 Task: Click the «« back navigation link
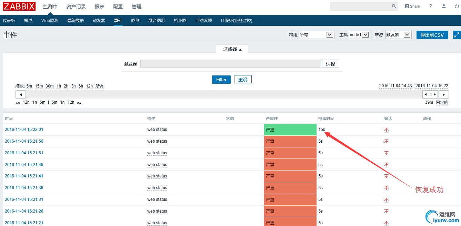(x=18, y=102)
